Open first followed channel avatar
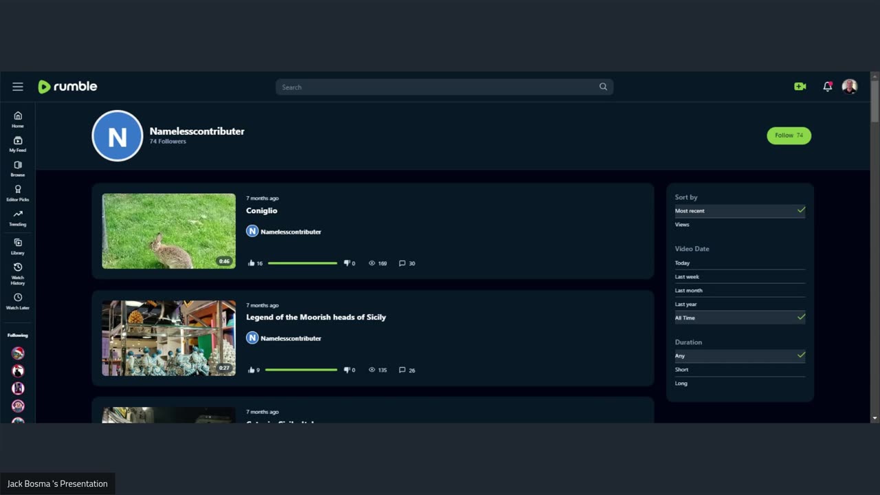This screenshot has height=495, width=880. click(x=18, y=353)
